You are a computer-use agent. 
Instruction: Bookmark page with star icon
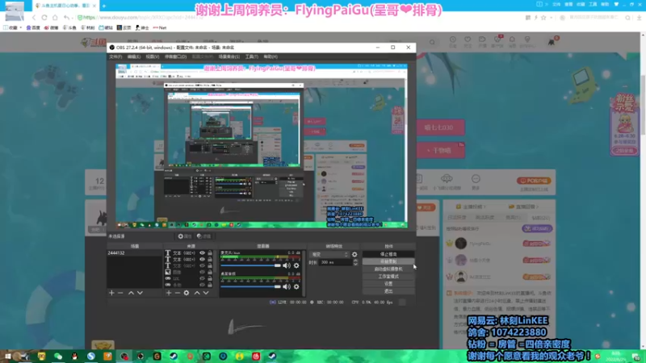[543, 18]
